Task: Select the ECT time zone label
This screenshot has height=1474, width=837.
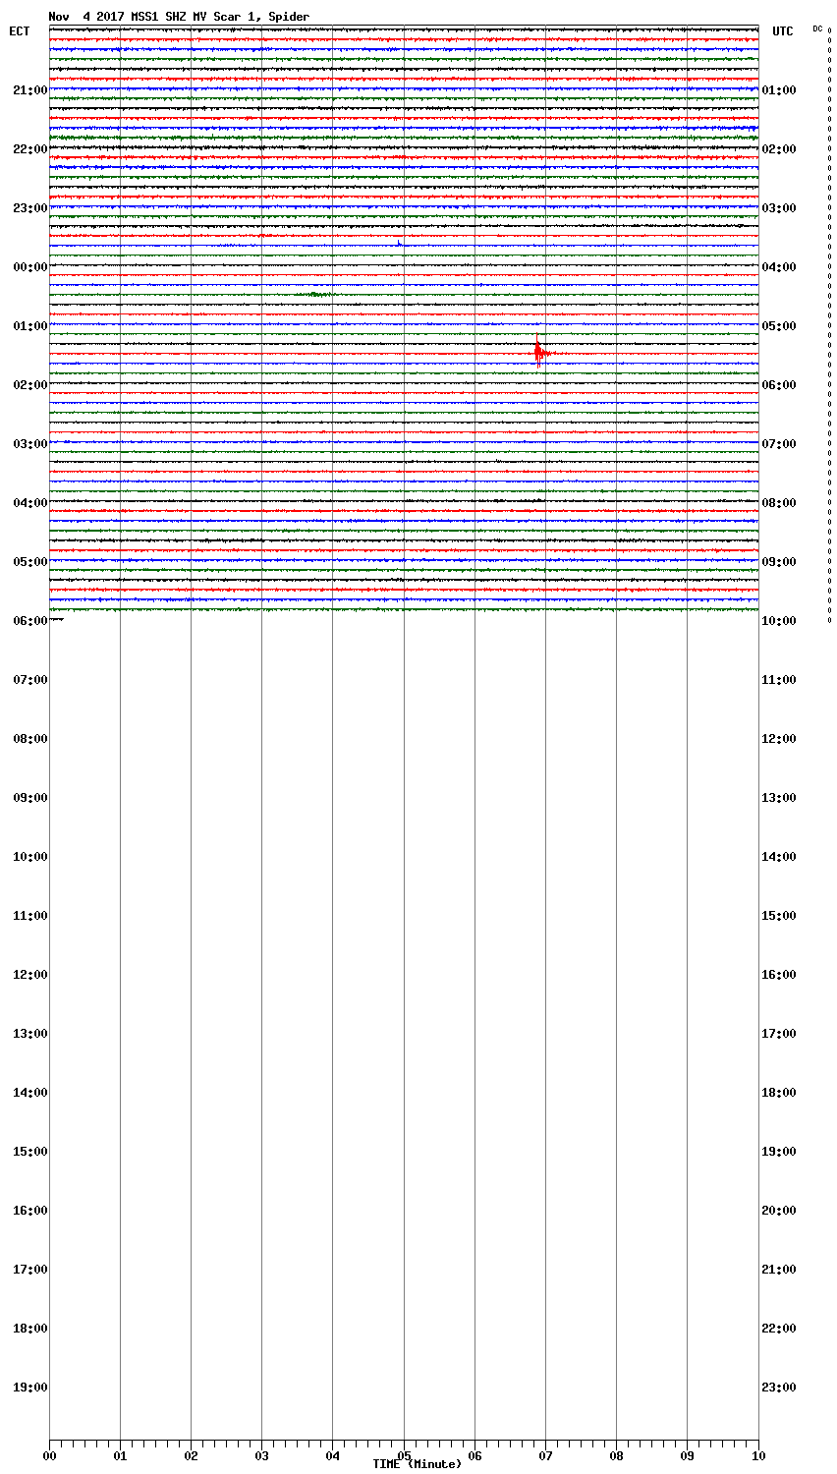Action: (20, 31)
